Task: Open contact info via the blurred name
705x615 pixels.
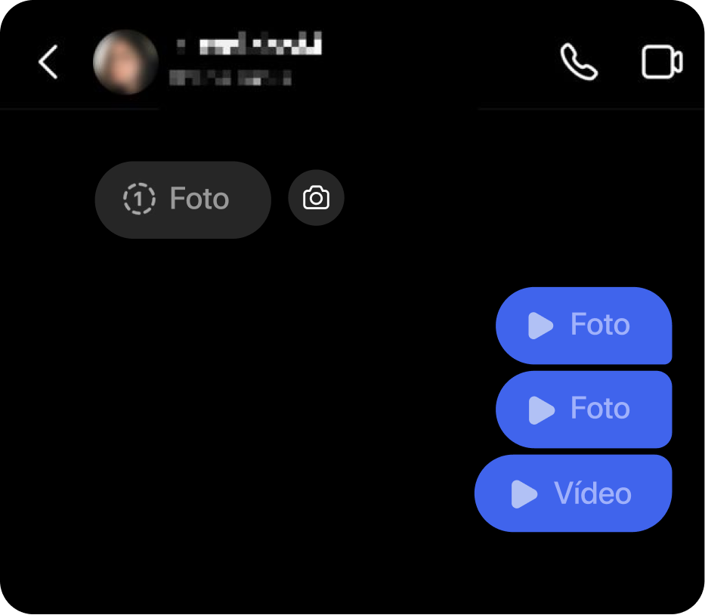Action: click(x=250, y=44)
